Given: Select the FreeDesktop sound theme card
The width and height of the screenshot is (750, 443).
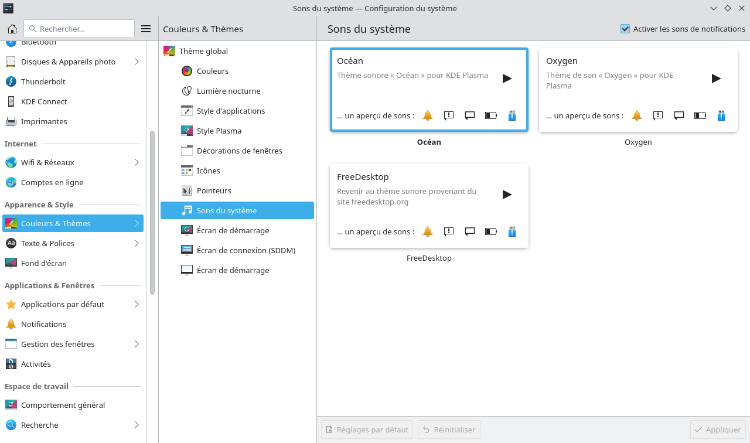Looking at the screenshot, I should [429, 206].
